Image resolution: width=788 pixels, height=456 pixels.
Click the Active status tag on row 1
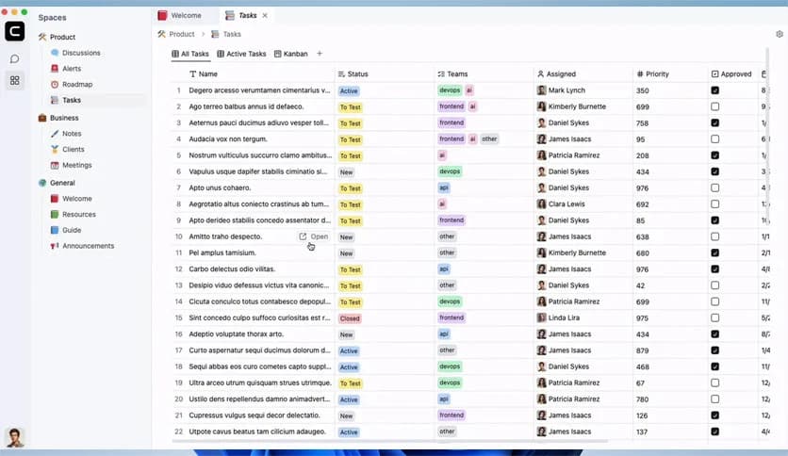(349, 90)
